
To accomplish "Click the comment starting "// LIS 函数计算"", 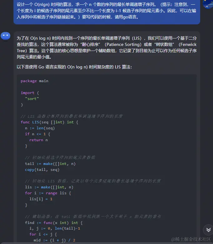I will [72, 116].
